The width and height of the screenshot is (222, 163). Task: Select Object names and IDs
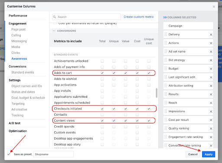27,86
